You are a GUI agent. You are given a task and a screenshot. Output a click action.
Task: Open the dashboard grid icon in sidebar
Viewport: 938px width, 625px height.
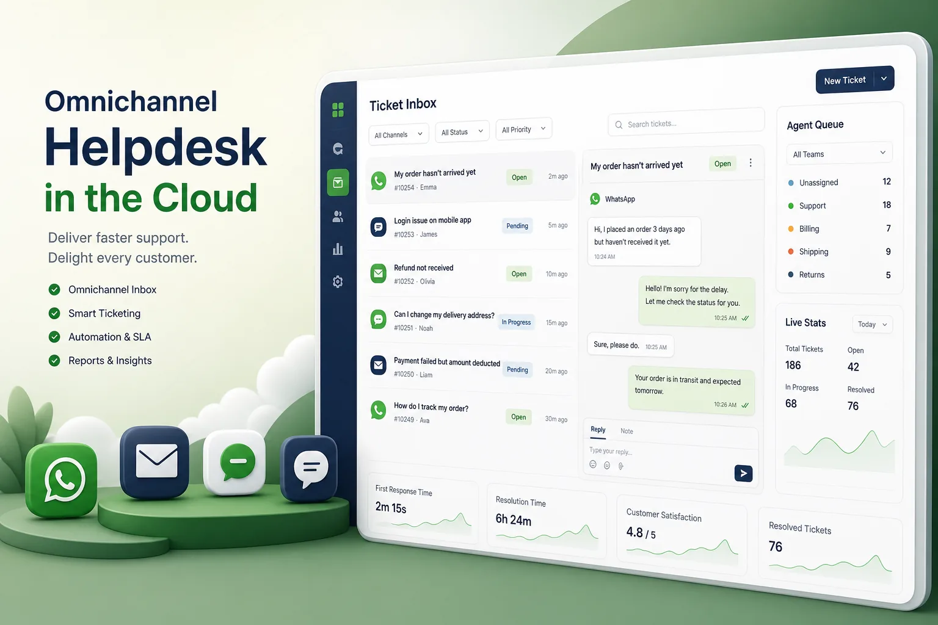click(338, 110)
